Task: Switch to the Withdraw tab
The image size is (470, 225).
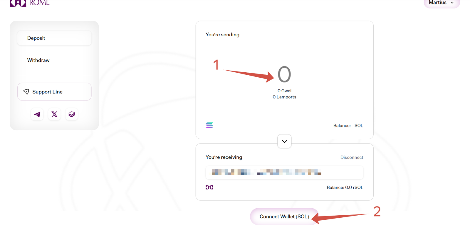Action: 38,60
